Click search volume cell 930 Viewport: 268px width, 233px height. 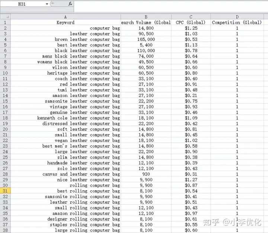tap(146, 174)
